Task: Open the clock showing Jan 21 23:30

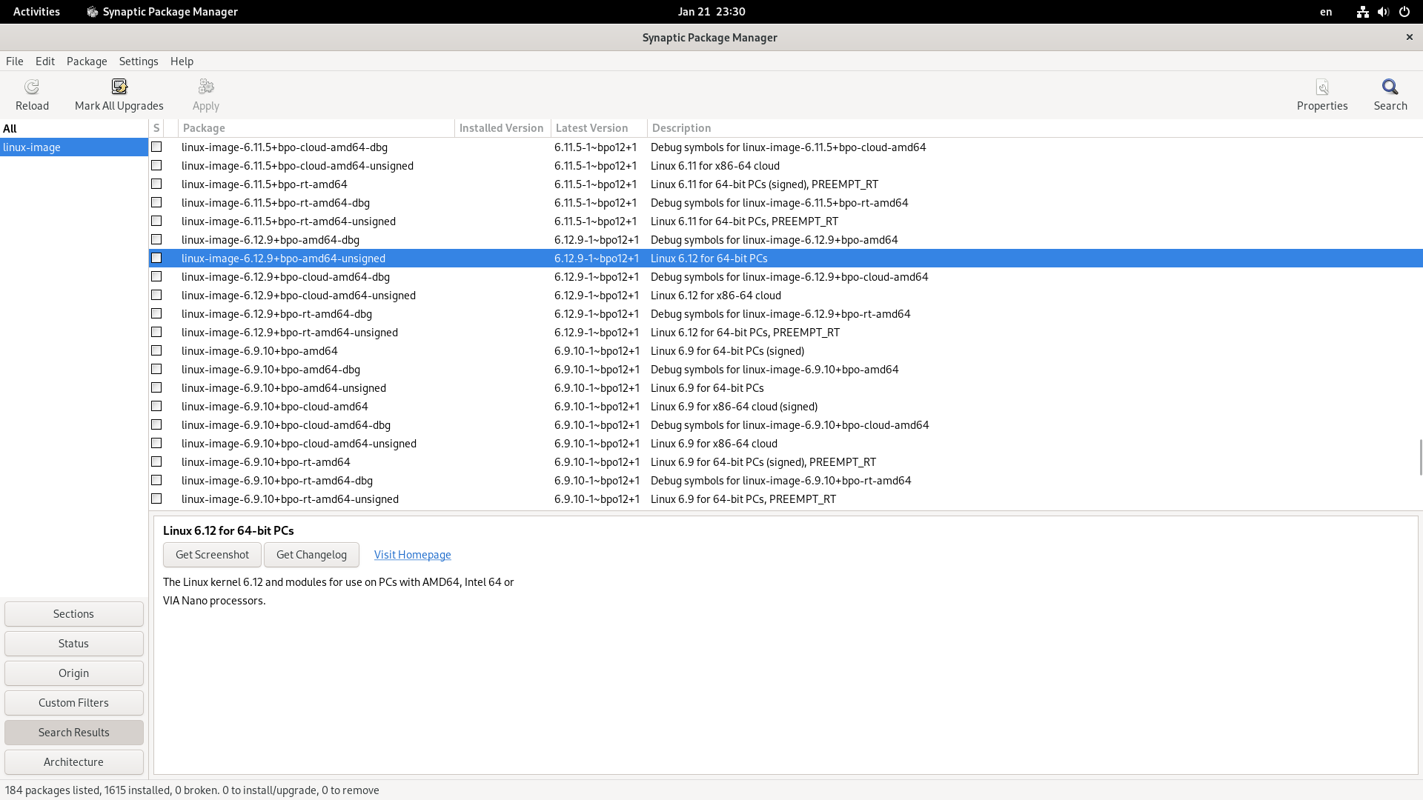Action: 711,12
